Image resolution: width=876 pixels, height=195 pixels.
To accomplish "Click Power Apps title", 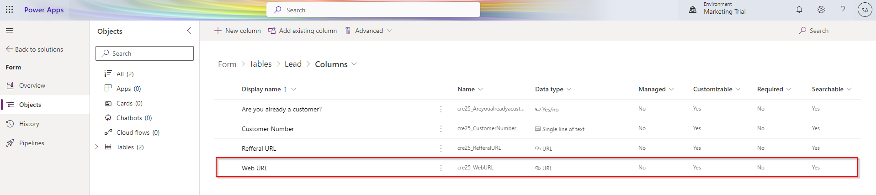I will [44, 10].
